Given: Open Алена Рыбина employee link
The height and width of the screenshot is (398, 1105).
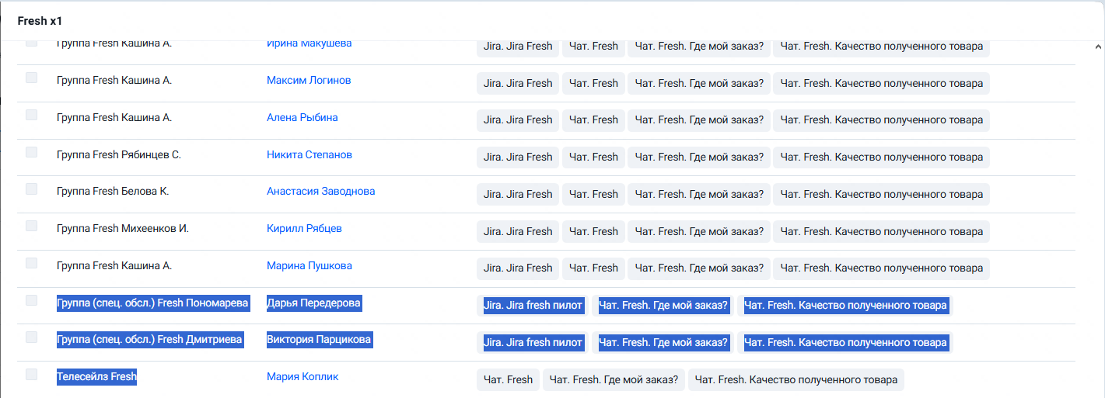Looking at the screenshot, I should pos(302,117).
